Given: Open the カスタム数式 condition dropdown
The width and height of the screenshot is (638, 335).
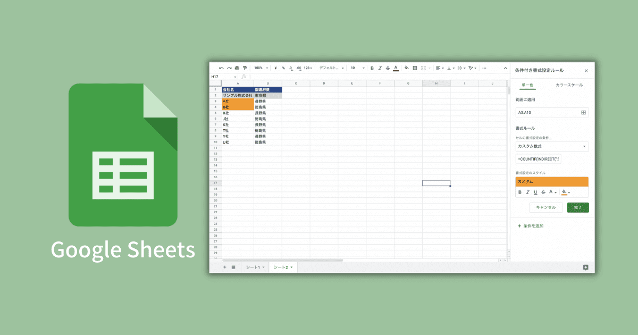Looking at the screenshot, I should pos(552,146).
